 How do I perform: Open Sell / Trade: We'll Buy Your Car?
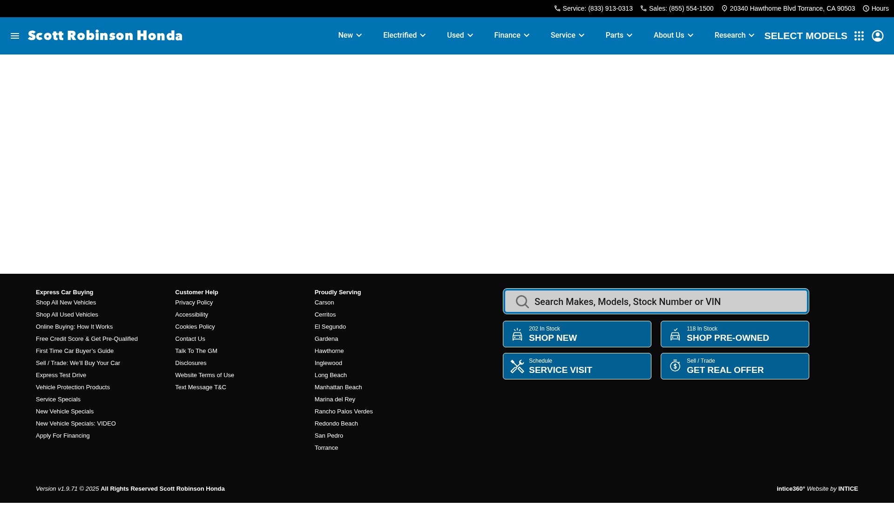(78, 363)
